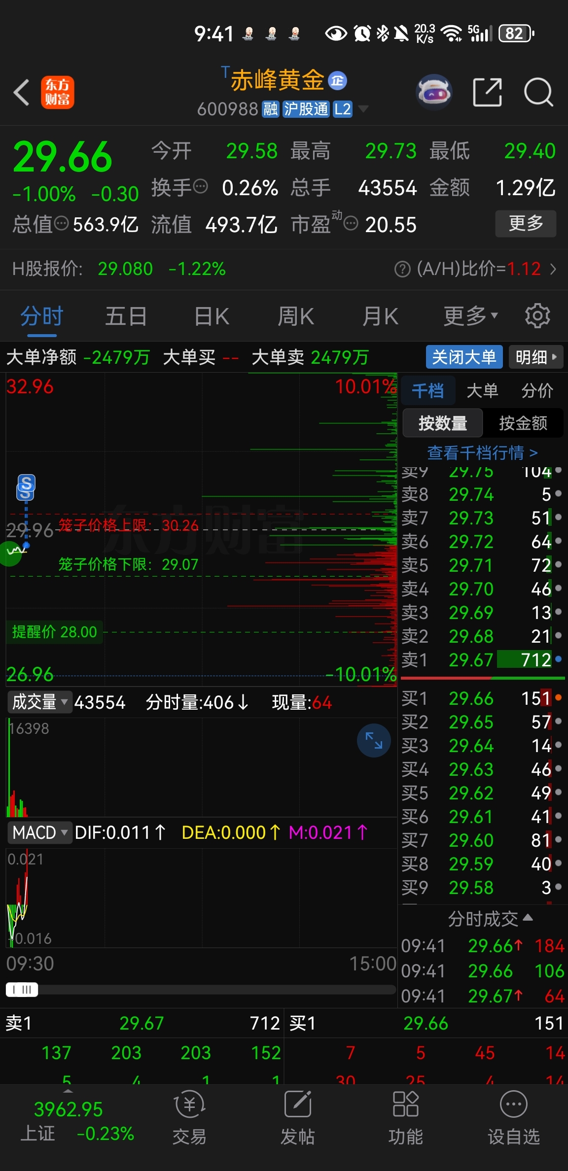Open 发帖 post icon in bottom bar
This screenshot has height=1171, width=568.
click(297, 1118)
